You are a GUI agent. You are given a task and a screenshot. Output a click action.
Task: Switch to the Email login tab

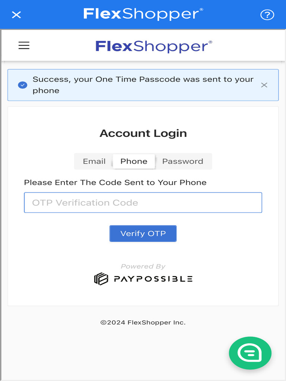pos(94,161)
